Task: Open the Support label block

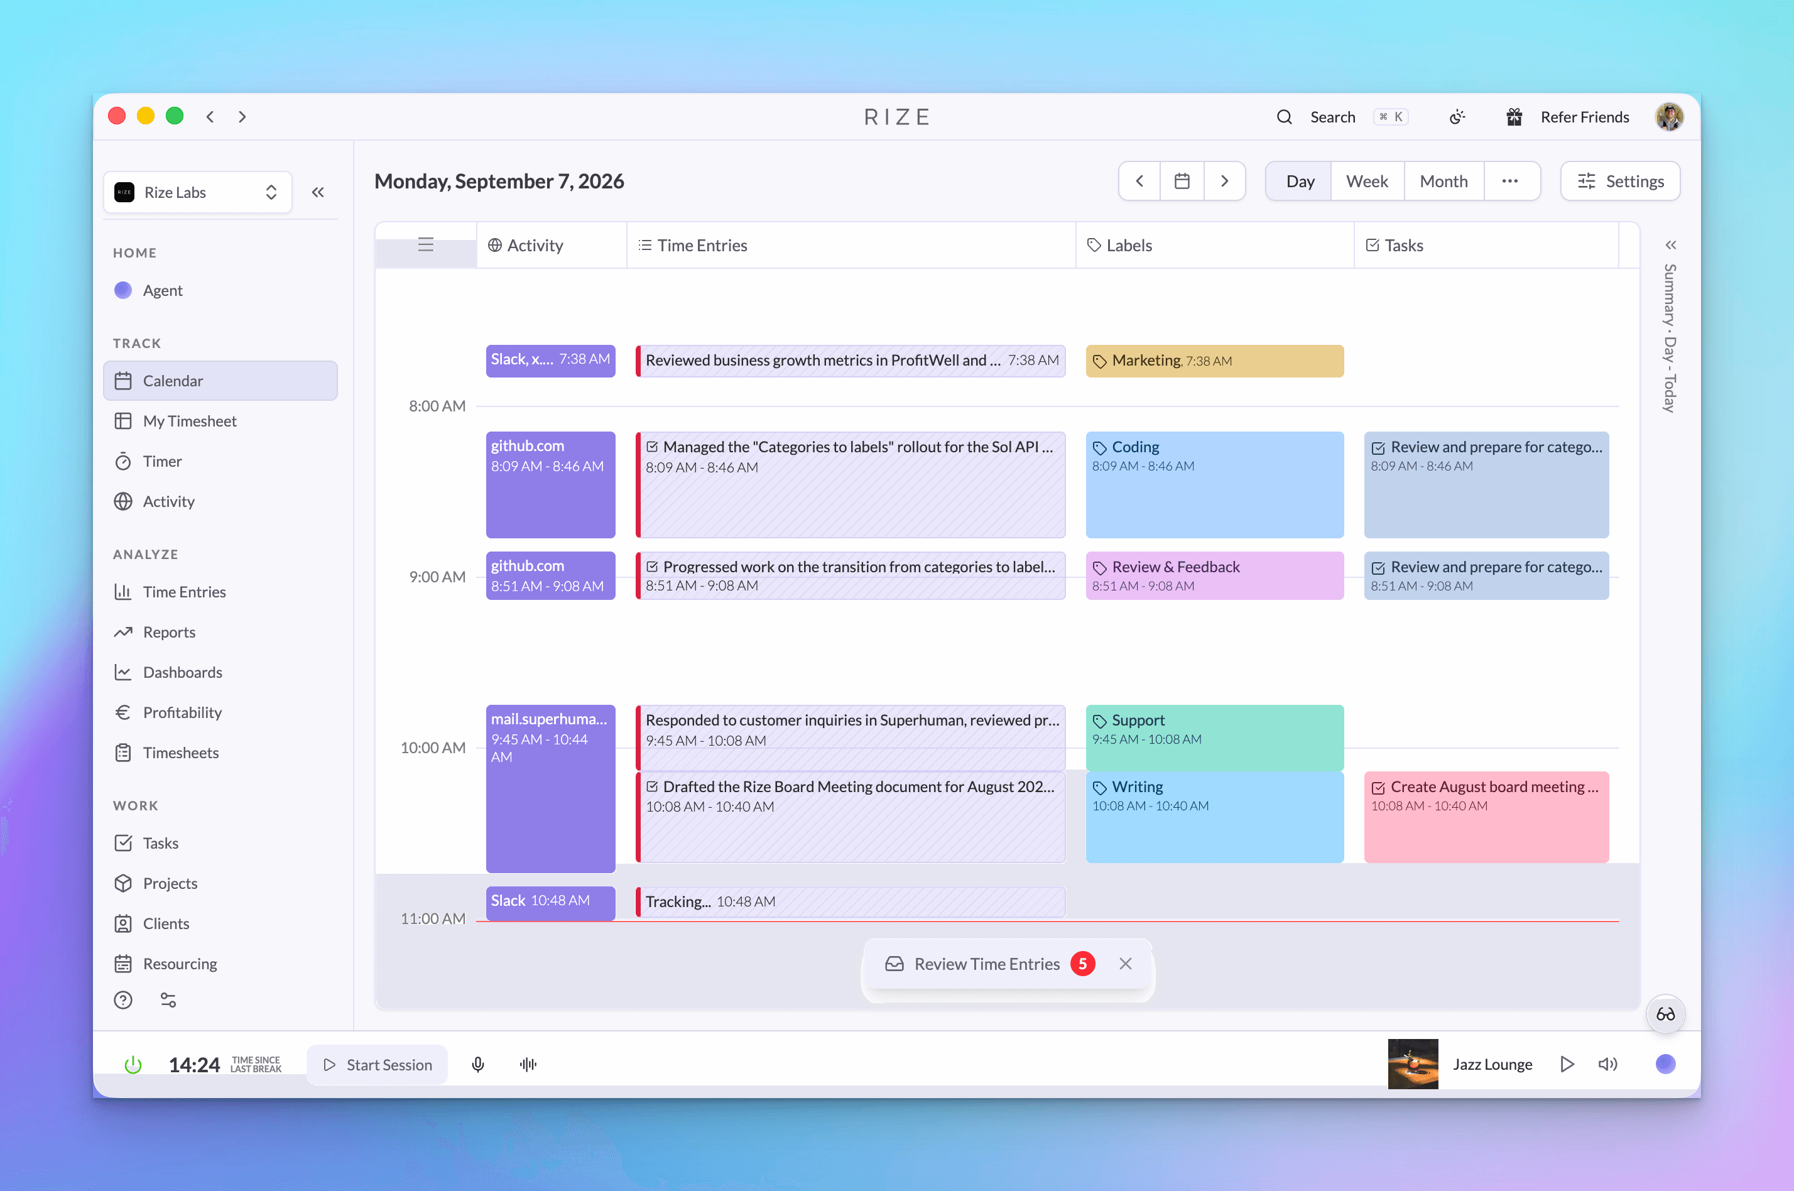Action: pyautogui.click(x=1214, y=737)
